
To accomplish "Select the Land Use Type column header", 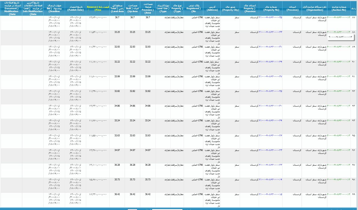I will click(163, 8).
